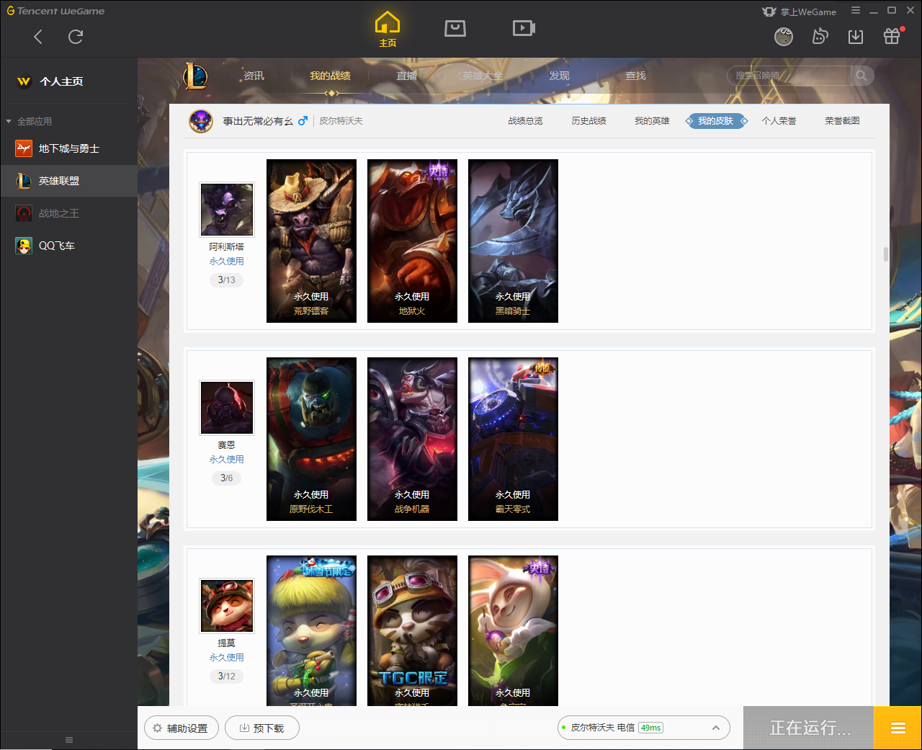The width and height of the screenshot is (922, 750).
Task: Switch to 历史战绩 sub-tab
Action: [588, 121]
